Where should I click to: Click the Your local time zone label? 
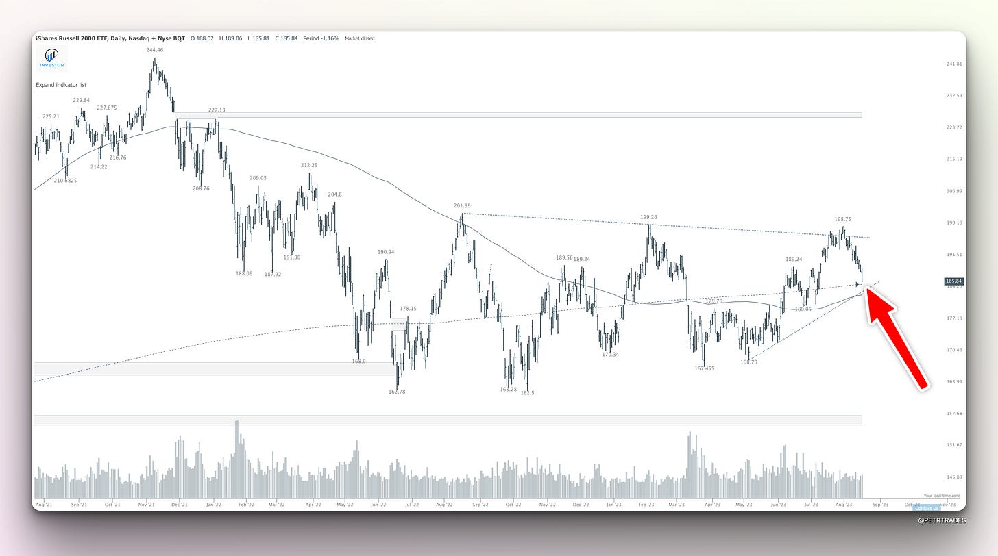point(942,496)
